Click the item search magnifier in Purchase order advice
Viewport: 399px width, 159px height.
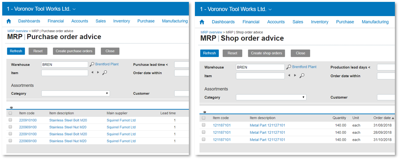click(105, 73)
